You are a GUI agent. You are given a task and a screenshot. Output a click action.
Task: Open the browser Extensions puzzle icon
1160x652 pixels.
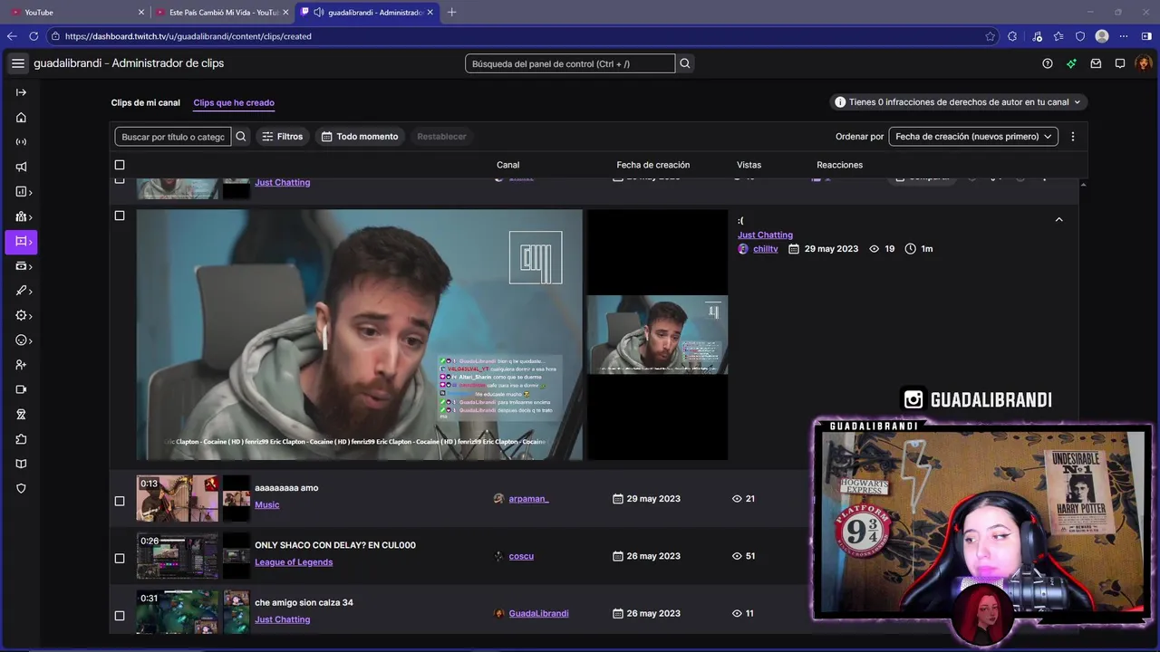point(1012,36)
